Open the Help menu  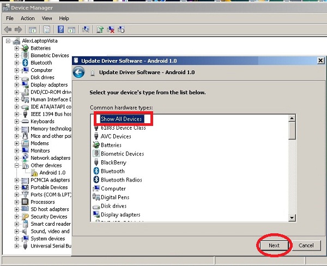point(64,19)
